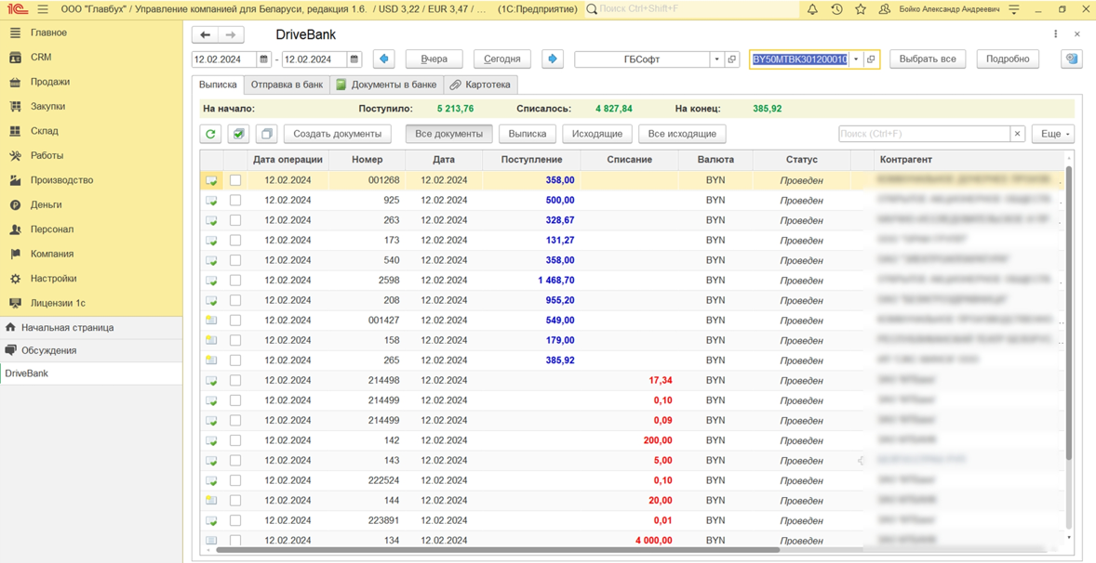Screen dimensions: 1096x563
Task: Expand ГБСофт organization dropdown
Action: tap(716, 59)
